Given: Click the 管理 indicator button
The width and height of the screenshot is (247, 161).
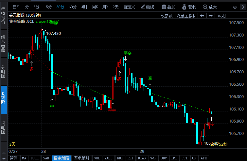Looking at the screenshot, I should pos(14,158).
